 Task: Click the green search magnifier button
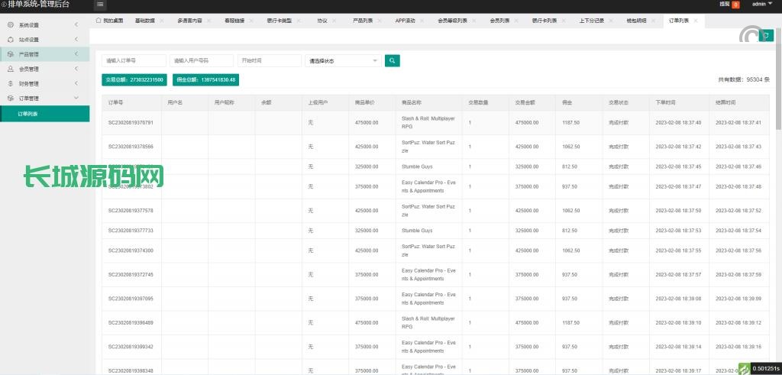[x=392, y=60]
